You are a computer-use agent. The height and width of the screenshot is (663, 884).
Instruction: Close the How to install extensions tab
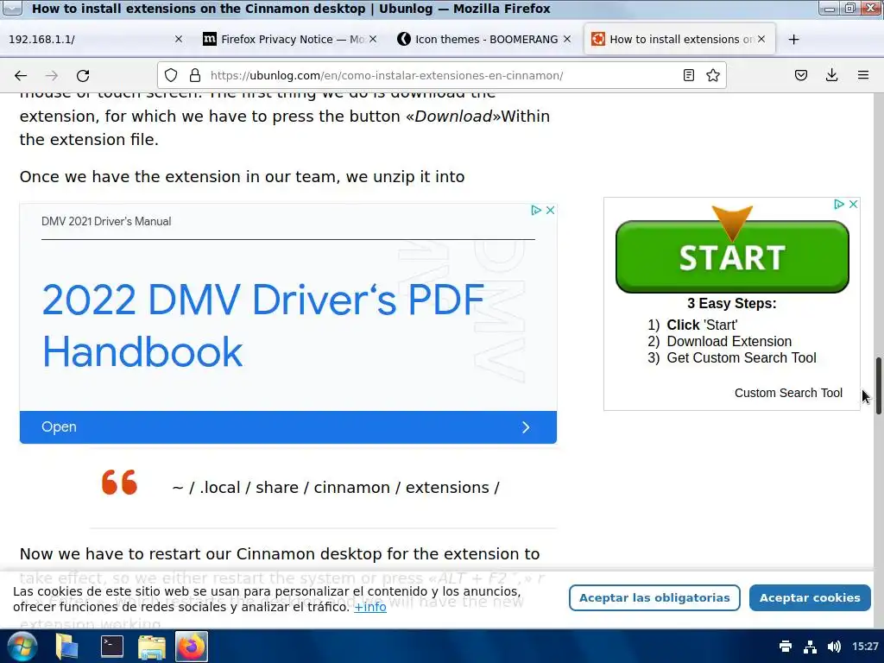[x=761, y=39]
